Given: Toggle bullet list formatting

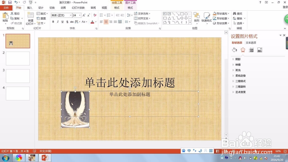Looking at the screenshot, I should point(101,15).
